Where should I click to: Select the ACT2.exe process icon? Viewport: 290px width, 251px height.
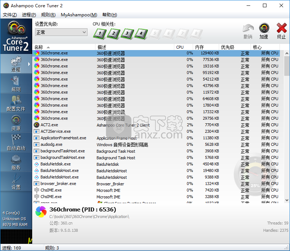pos(37,125)
